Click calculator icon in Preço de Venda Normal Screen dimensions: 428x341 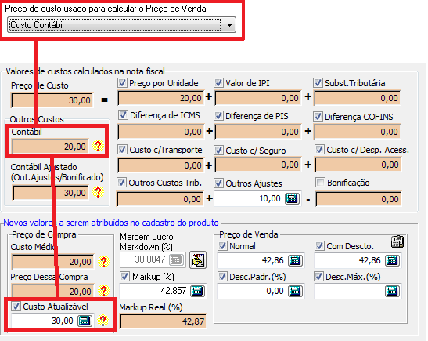pos(295,260)
